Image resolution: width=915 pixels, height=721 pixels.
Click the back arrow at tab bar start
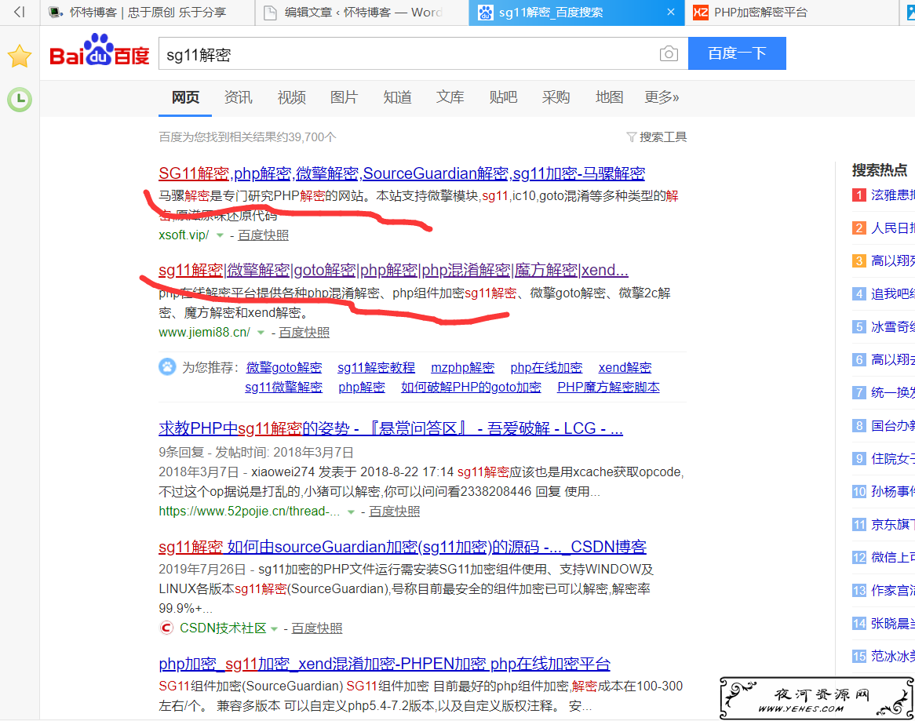pos(20,12)
